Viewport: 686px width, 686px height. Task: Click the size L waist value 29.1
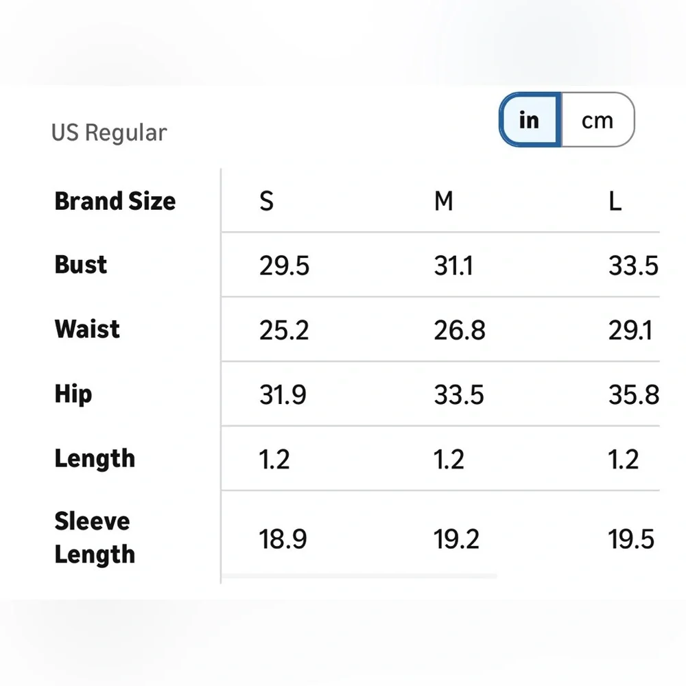[630, 330]
